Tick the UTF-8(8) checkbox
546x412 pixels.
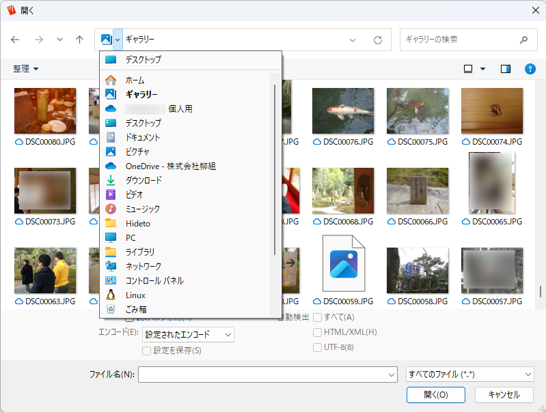(317, 347)
